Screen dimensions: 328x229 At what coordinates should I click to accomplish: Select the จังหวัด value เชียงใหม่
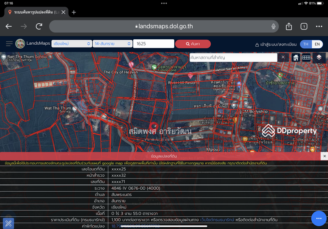[119, 207]
